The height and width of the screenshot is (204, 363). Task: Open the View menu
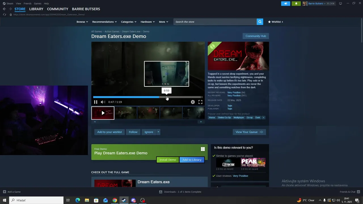click(x=18, y=3)
